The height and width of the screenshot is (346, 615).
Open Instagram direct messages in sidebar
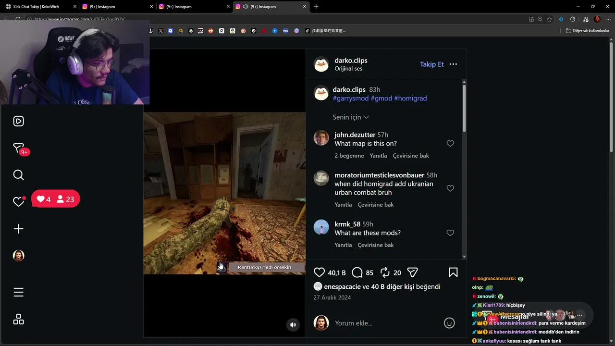[x=18, y=148]
